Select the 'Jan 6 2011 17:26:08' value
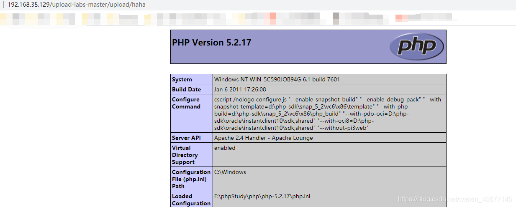 [x=240, y=89]
